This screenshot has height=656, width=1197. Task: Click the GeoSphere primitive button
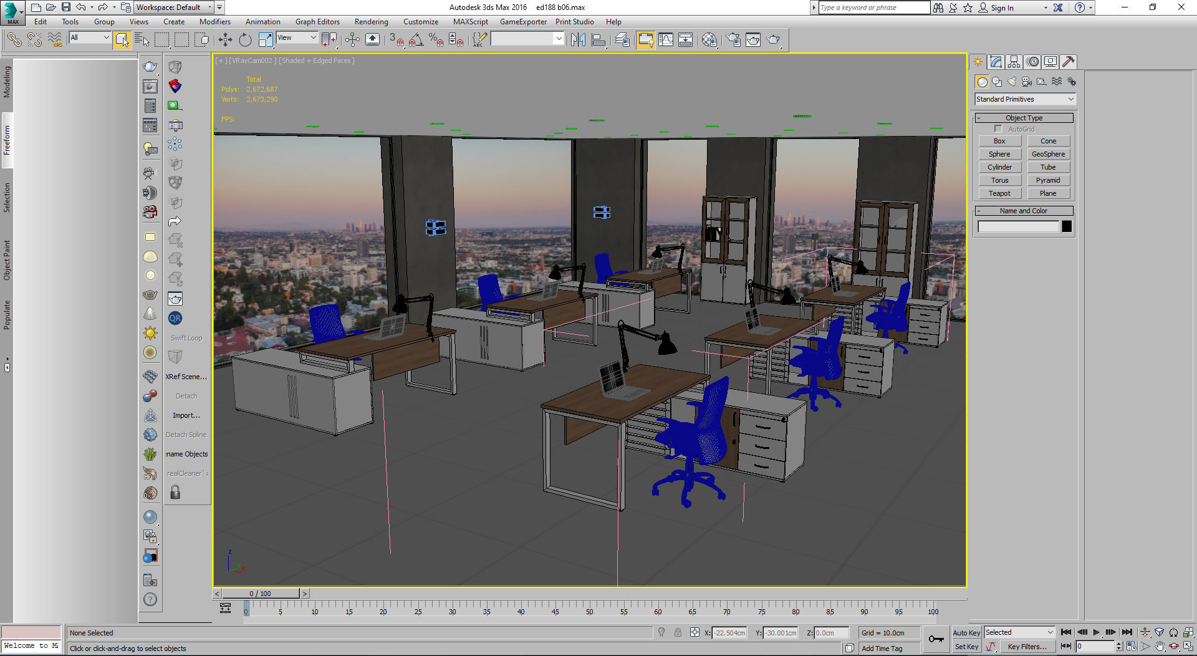point(1048,154)
